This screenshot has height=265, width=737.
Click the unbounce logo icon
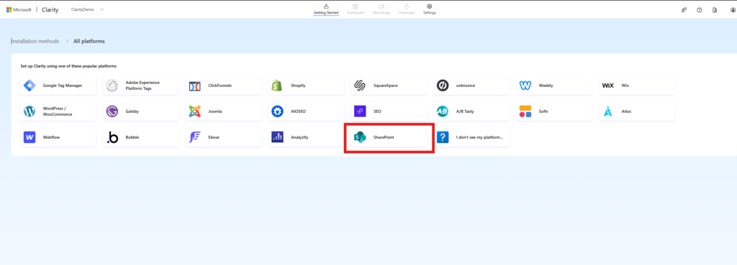pos(443,85)
